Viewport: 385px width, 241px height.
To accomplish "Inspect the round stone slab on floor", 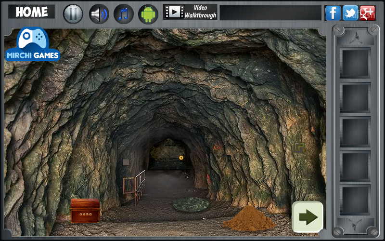I will point(191,204).
